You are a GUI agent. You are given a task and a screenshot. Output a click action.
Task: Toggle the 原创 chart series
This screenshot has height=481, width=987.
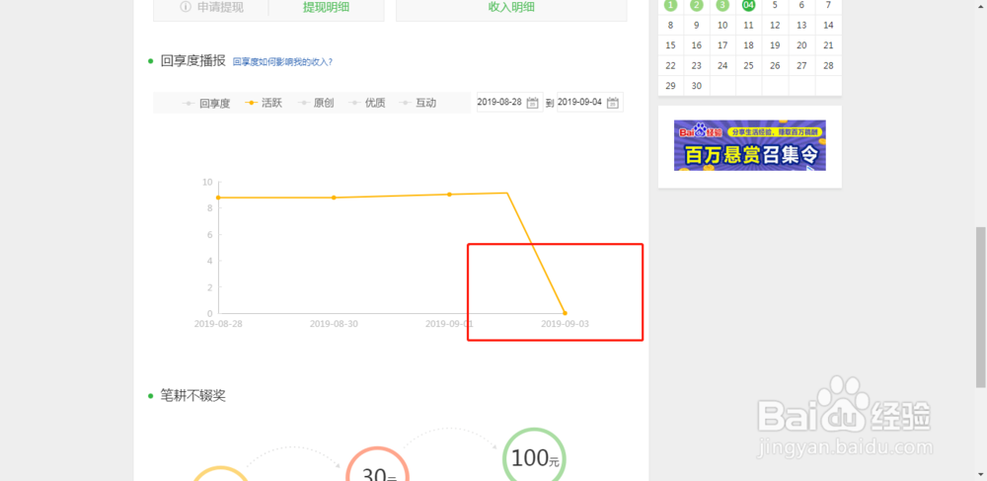click(x=316, y=104)
